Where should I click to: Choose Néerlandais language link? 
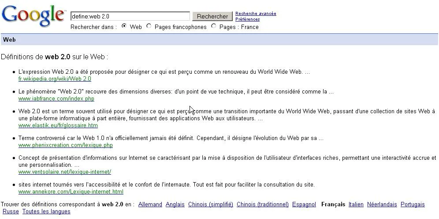382,204
